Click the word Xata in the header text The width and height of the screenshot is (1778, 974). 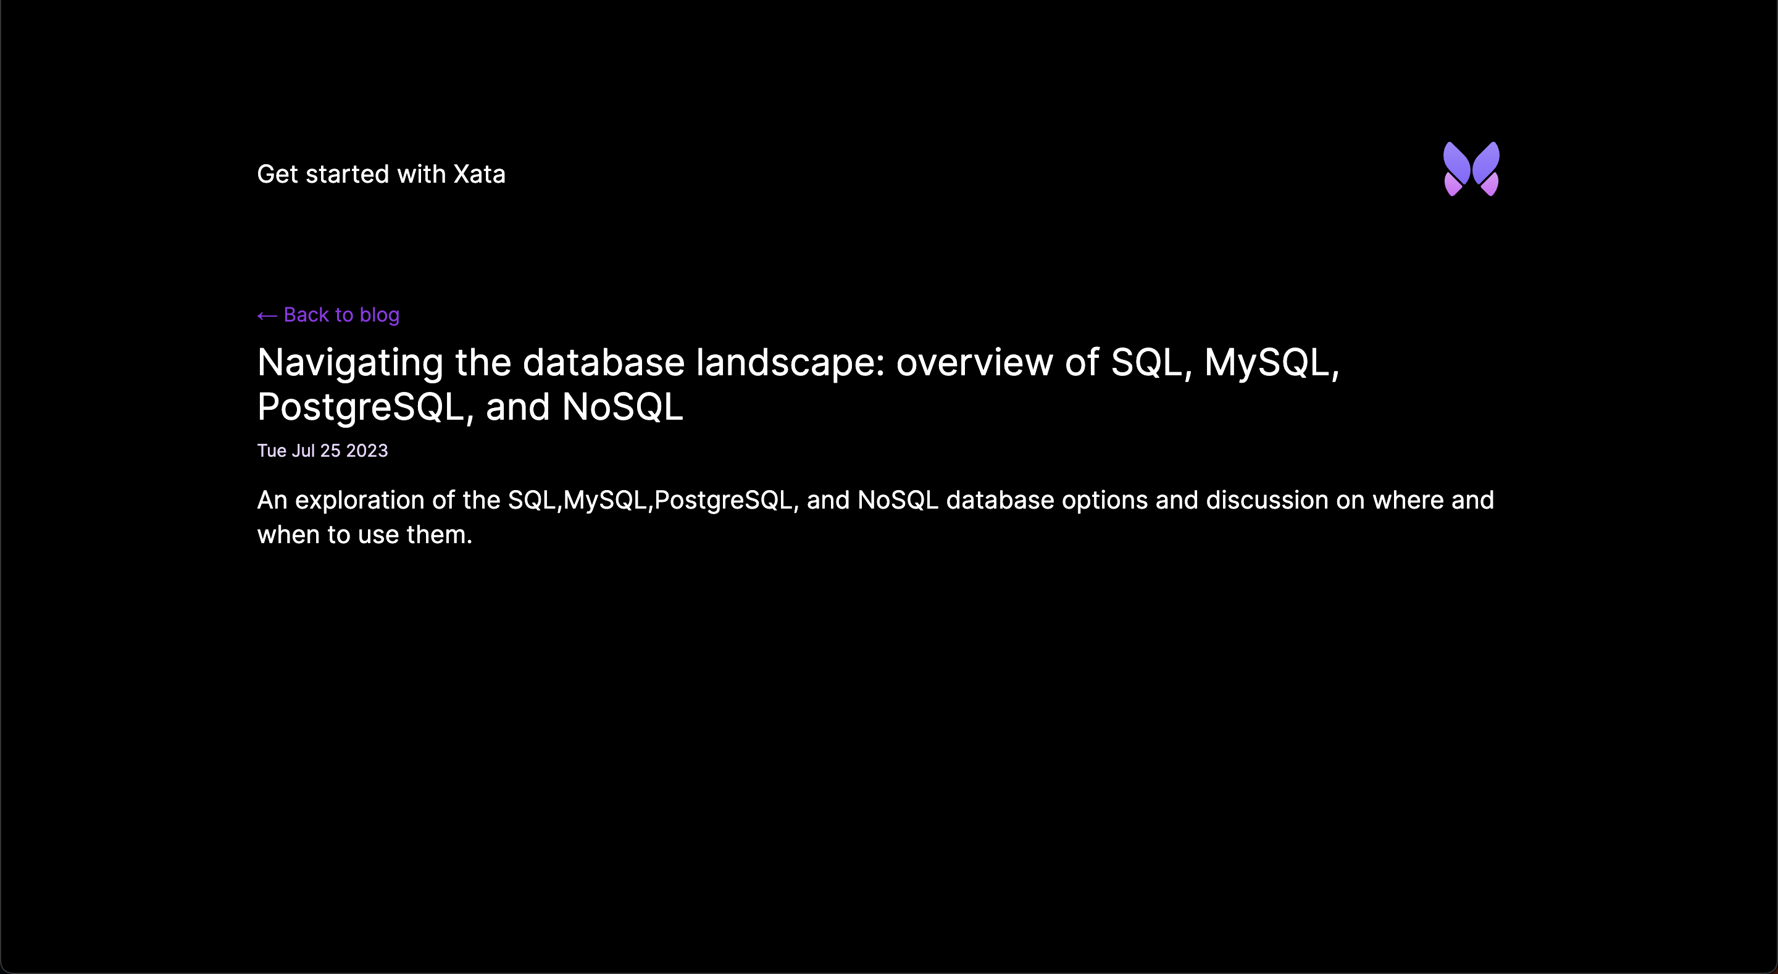pyautogui.click(x=479, y=174)
